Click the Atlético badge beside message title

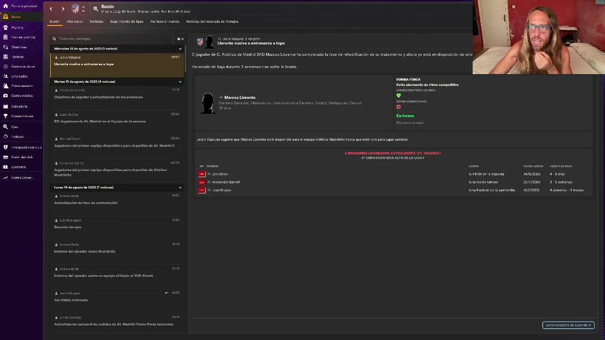(200, 42)
